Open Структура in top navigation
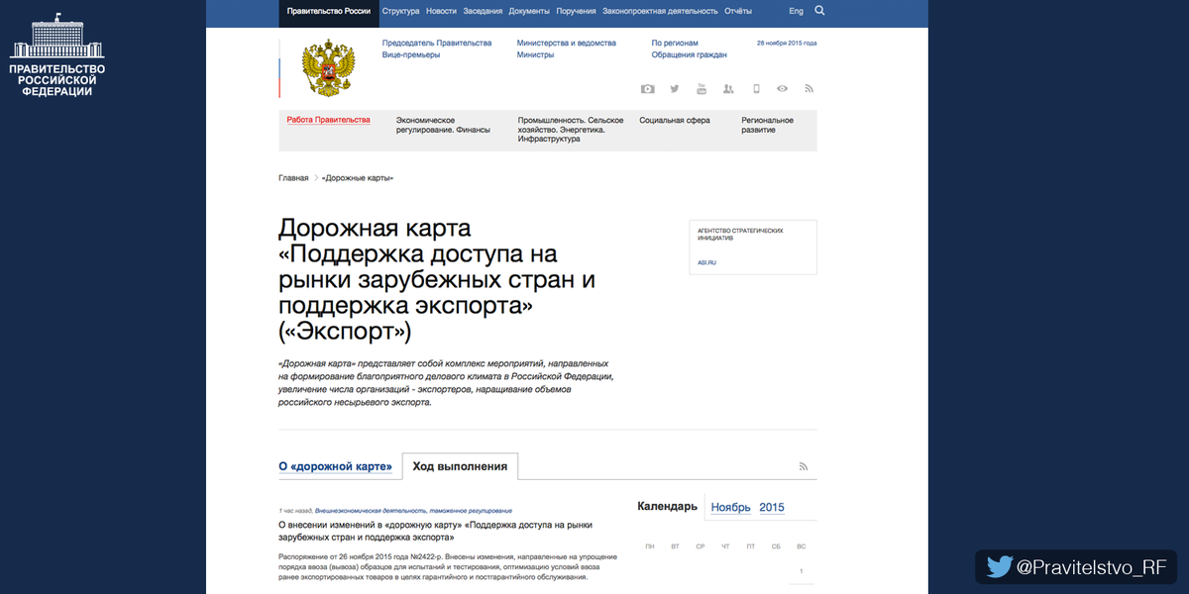The height and width of the screenshot is (594, 1189). click(x=400, y=11)
